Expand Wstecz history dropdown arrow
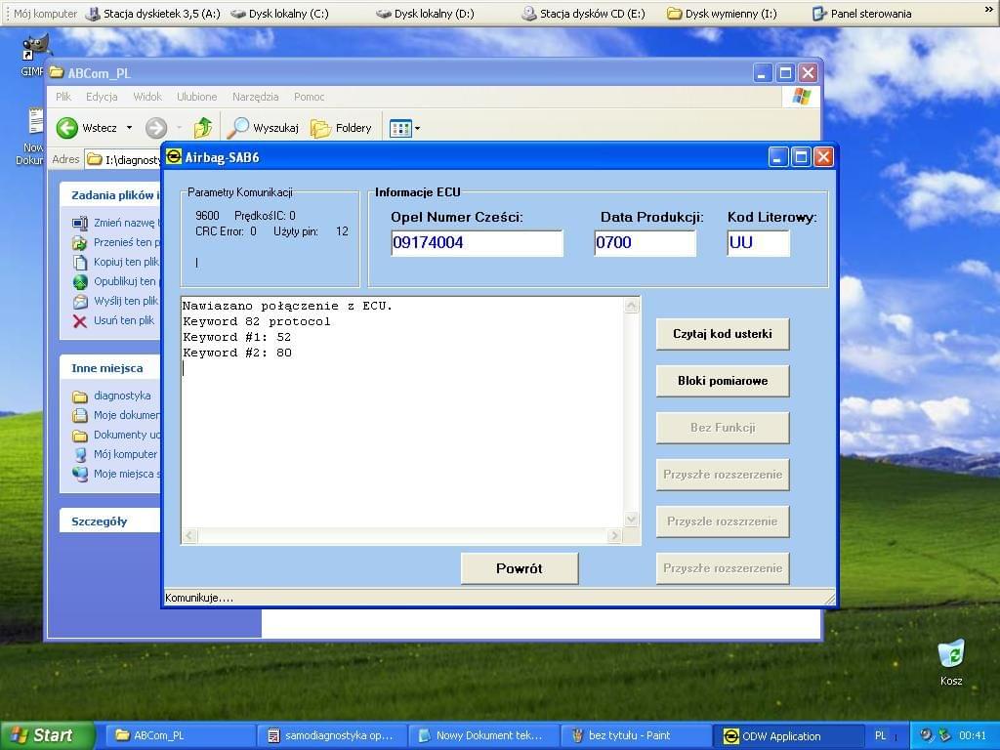This screenshot has height=750, width=1000. (130, 128)
